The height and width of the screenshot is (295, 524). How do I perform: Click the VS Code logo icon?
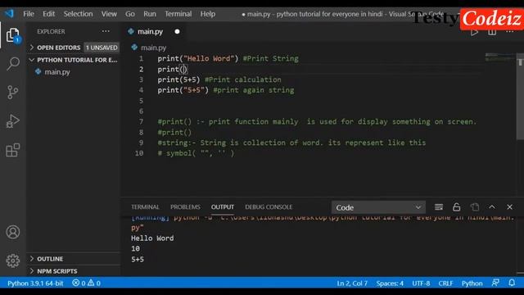point(9,14)
